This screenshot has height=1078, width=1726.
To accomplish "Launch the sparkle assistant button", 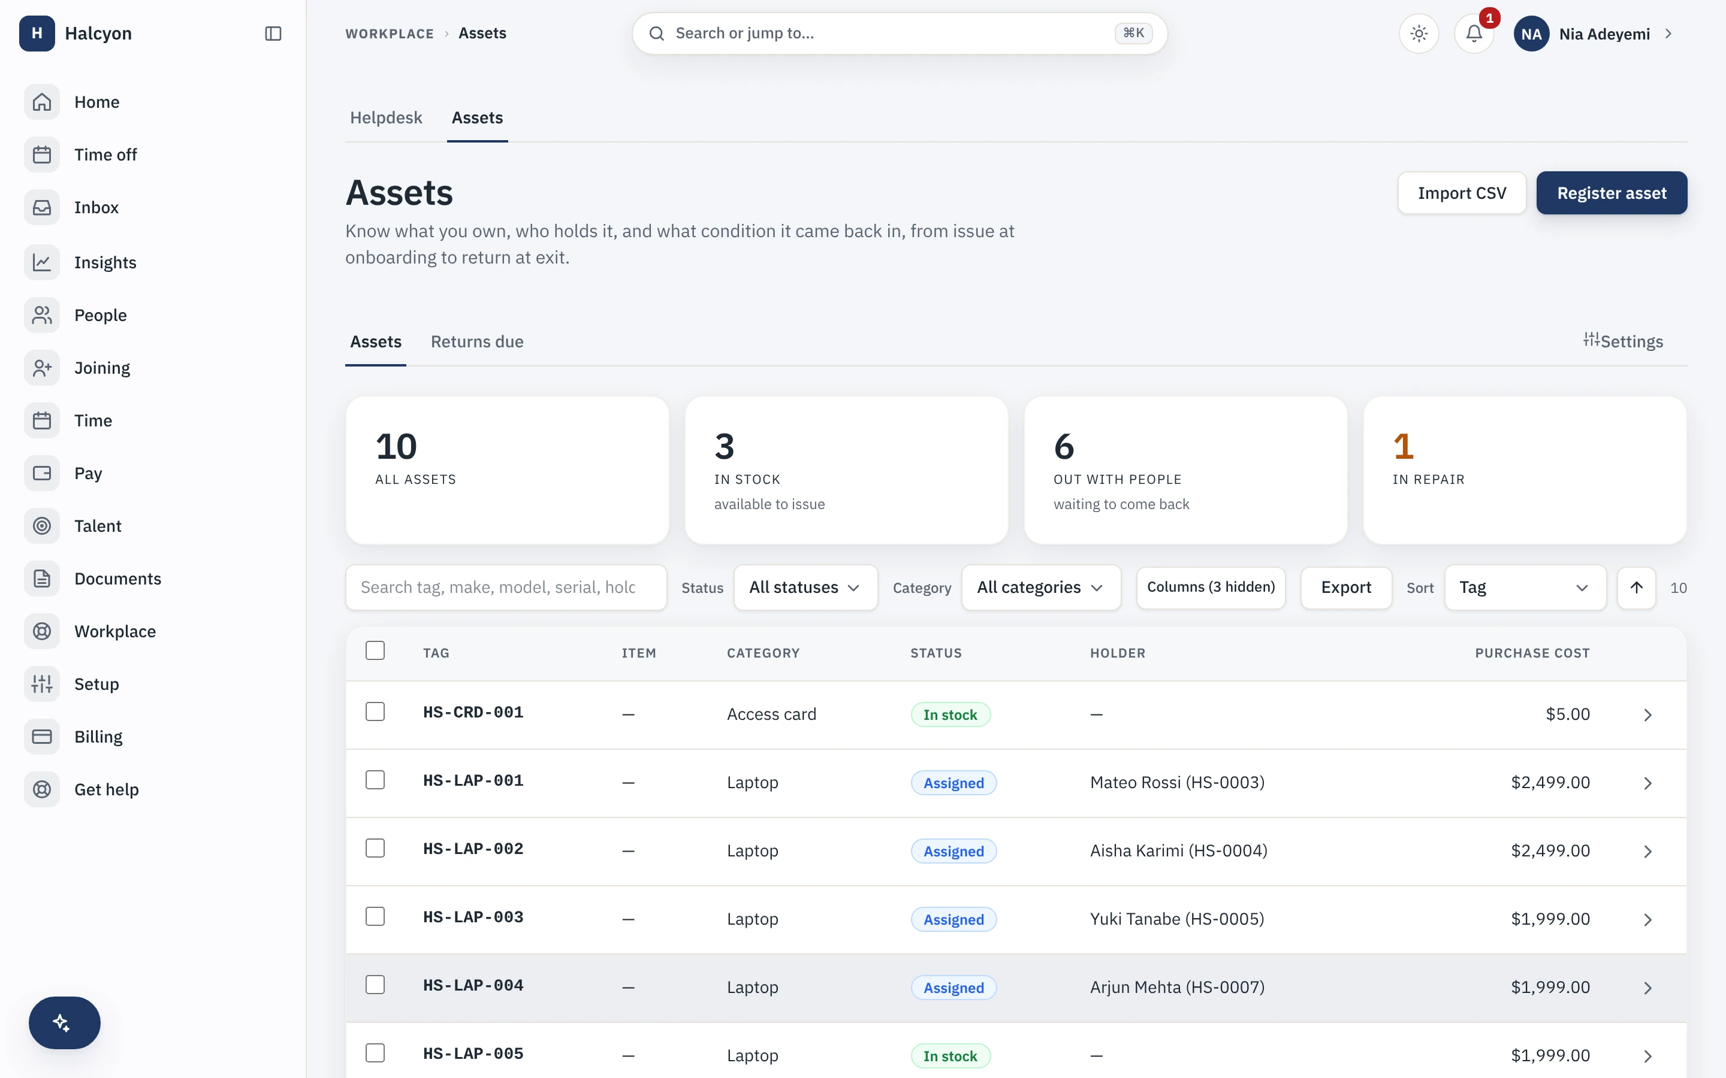I will point(64,1022).
